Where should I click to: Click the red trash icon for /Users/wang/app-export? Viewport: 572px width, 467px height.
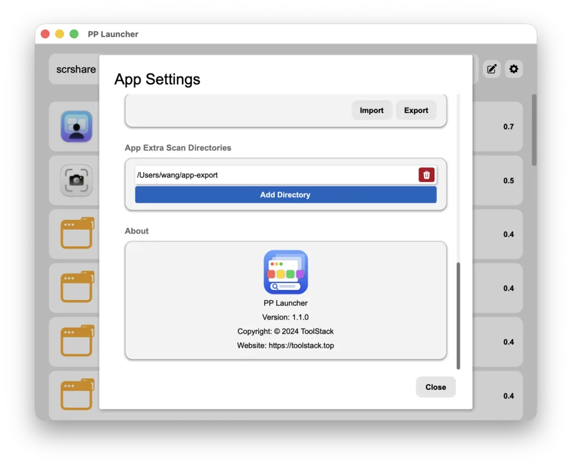[426, 175]
